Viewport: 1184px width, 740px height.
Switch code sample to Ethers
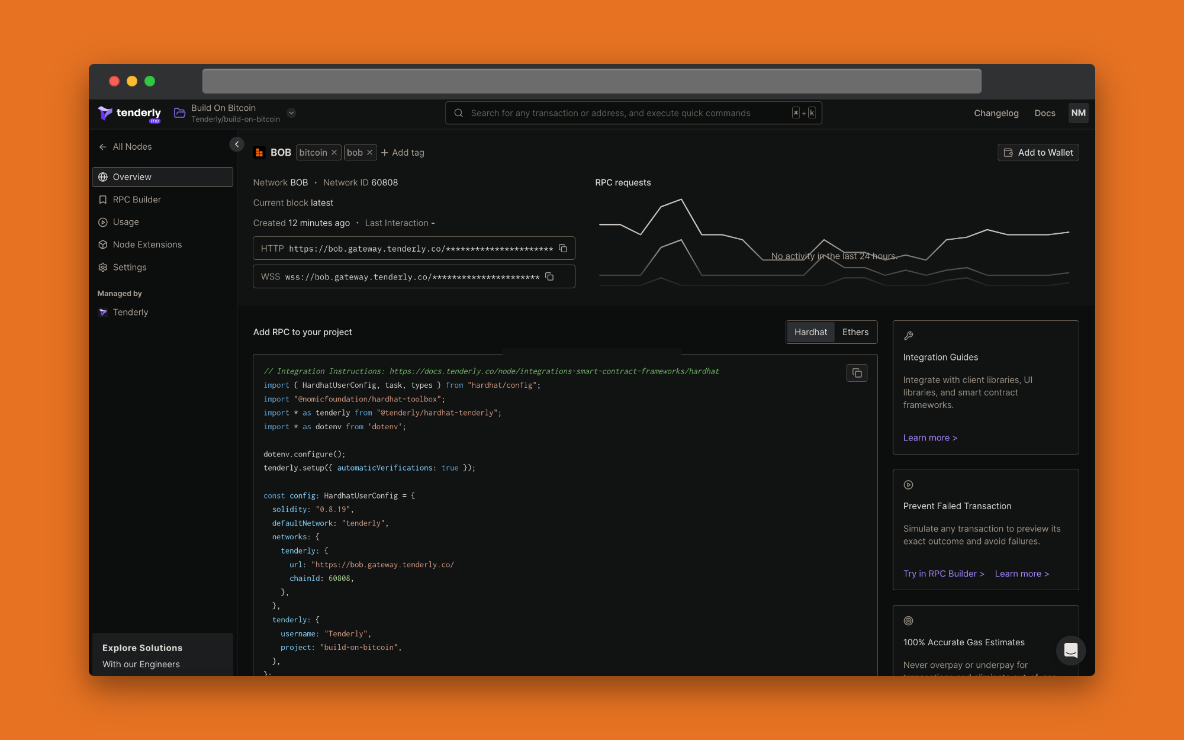(855, 332)
